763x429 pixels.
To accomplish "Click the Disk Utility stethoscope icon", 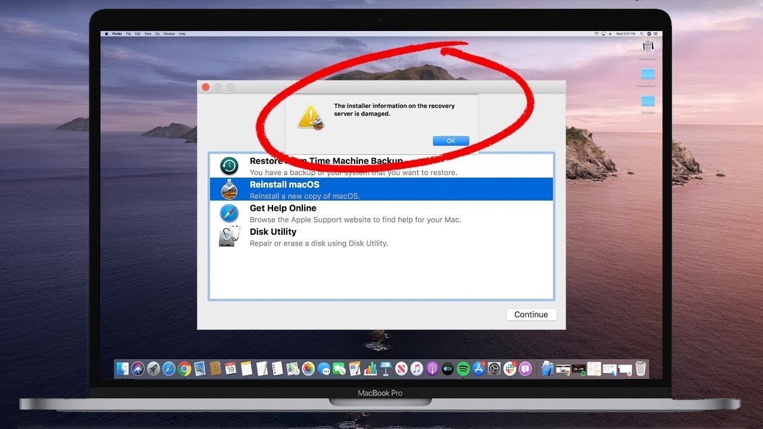I will click(229, 237).
